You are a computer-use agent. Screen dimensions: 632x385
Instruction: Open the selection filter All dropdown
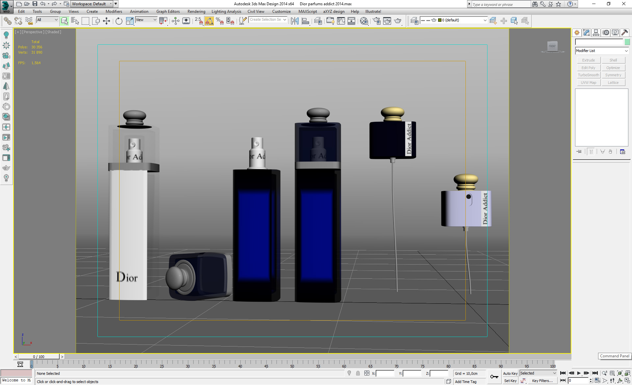point(47,20)
